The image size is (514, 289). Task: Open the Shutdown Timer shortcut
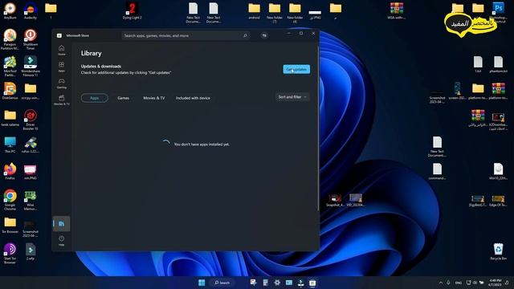click(x=31, y=39)
